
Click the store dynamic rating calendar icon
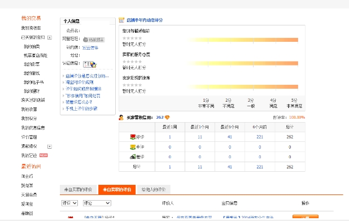pyautogui.click(x=121, y=20)
